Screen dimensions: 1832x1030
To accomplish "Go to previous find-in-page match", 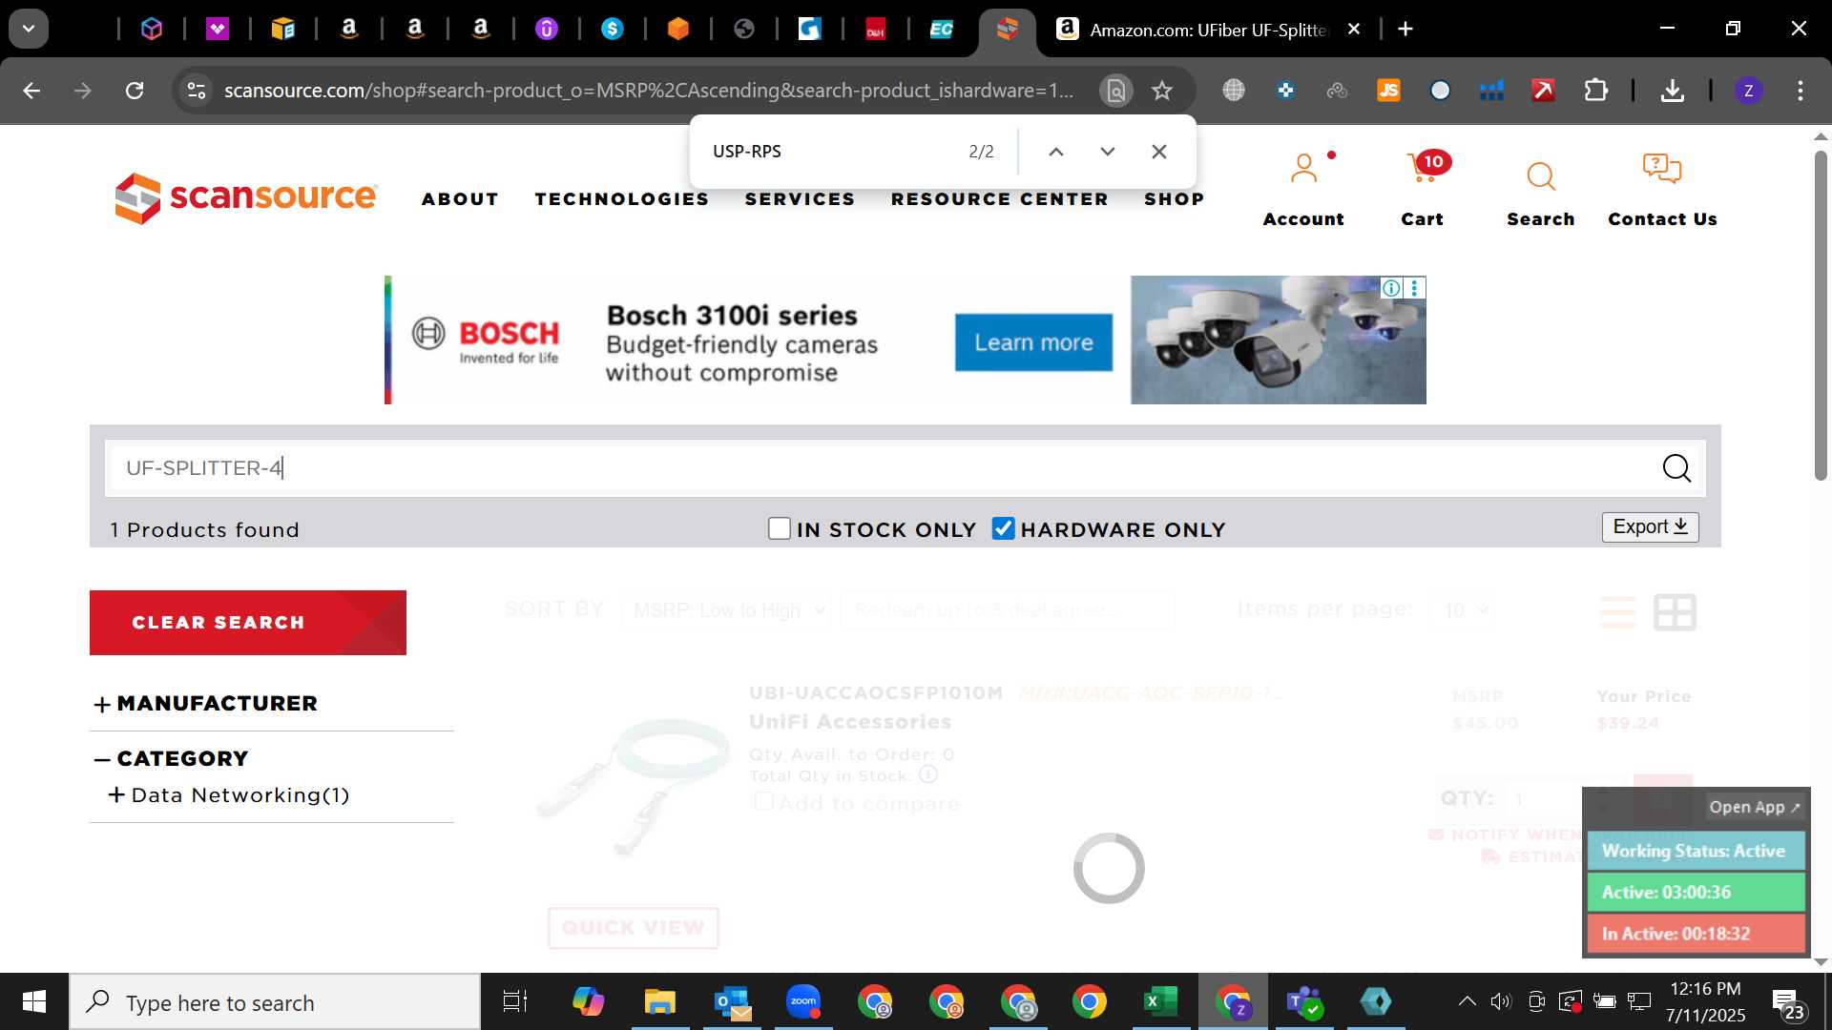I will pyautogui.click(x=1055, y=152).
